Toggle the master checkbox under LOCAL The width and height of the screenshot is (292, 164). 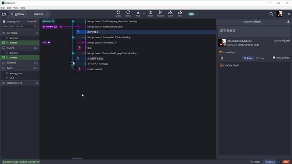4,57
